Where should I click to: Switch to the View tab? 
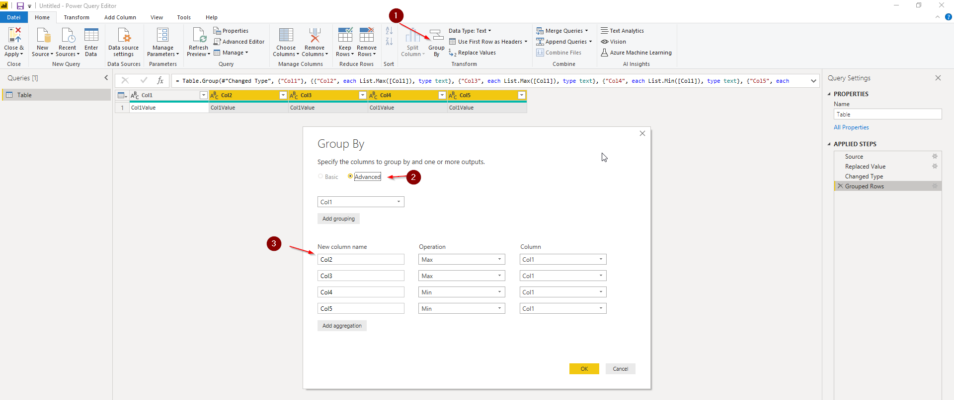157,17
